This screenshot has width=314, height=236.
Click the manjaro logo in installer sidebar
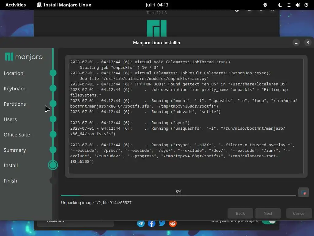pyautogui.click(x=24, y=57)
